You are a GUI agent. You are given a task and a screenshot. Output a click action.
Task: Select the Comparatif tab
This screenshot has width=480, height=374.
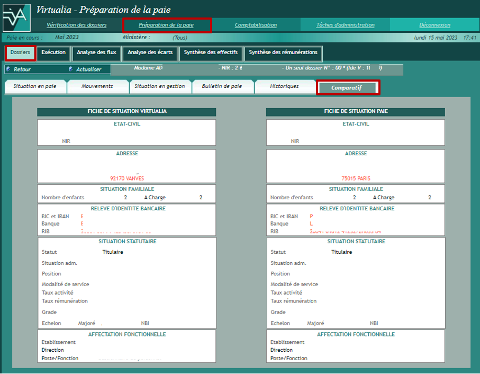(x=347, y=87)
